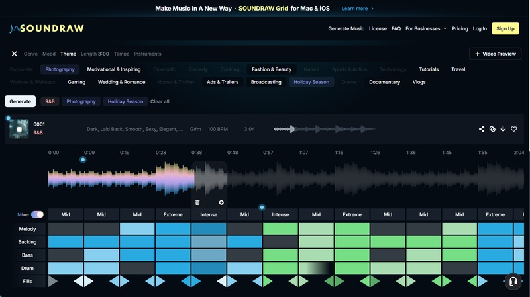530x297 pixels.
Task: Toggle the faded Drum block
Action: point(316,268)
